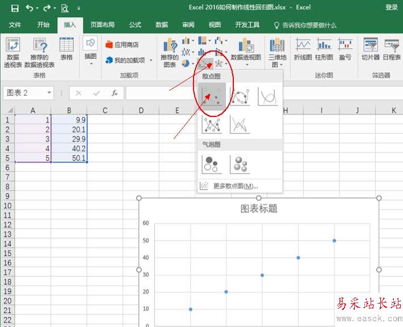Click the insert function fx button
Viewport: 403px width, 327px height.
(114, 93)
